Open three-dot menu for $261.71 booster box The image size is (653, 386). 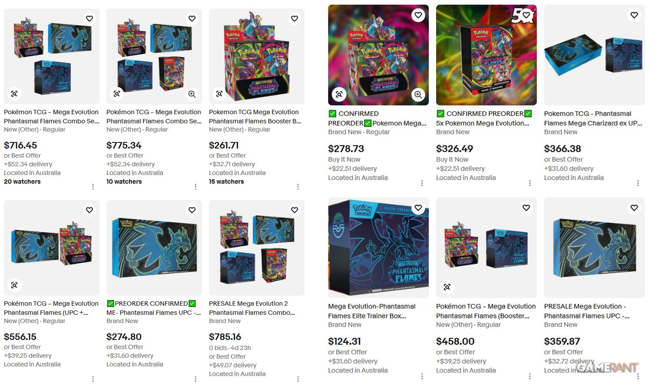[298, 187]
